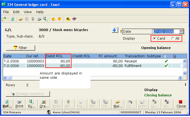Click the orange down arrow icon
Image resolution: width=190 pixels, height=117 pixels.
(x=59, y=19)
